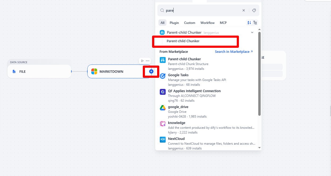Click the MarkItDown plus add-node button
The image size is (331, 176).
coord(151,71)
